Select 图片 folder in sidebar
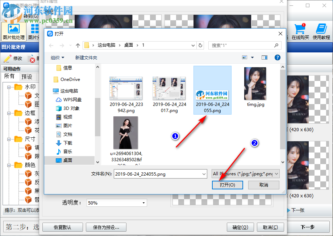 tap(64, 126)
